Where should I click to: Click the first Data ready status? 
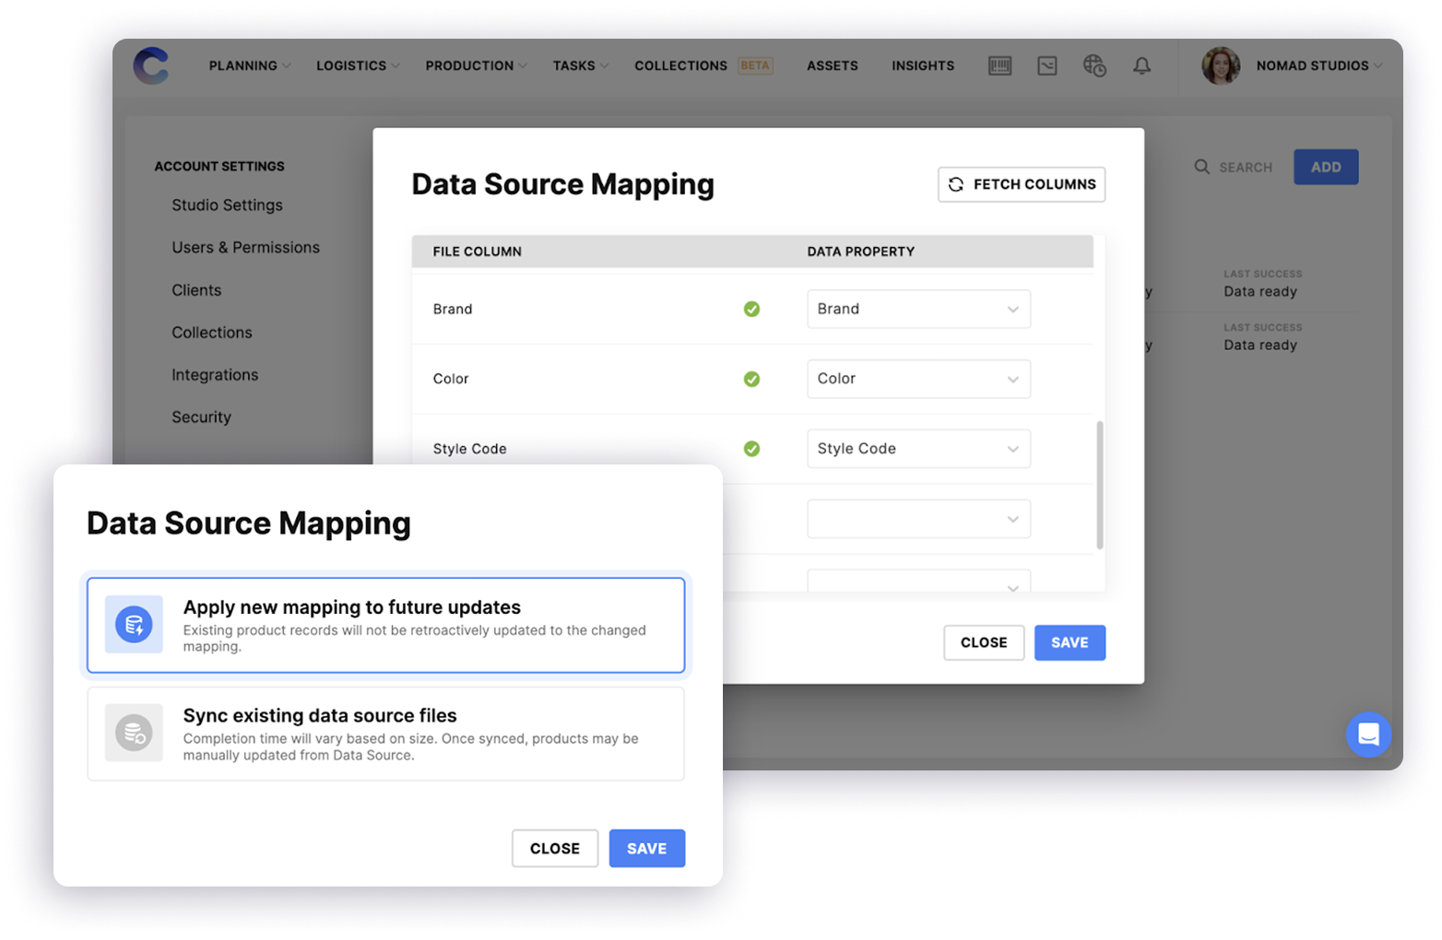[x=1260, y=291]
